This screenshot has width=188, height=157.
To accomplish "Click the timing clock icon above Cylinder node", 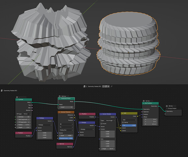I will tap(17, 97).
